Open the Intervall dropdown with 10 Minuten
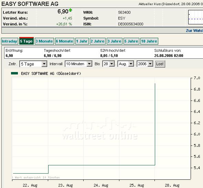203x188 pixels. pyautogui.click(x=78, y=64)
